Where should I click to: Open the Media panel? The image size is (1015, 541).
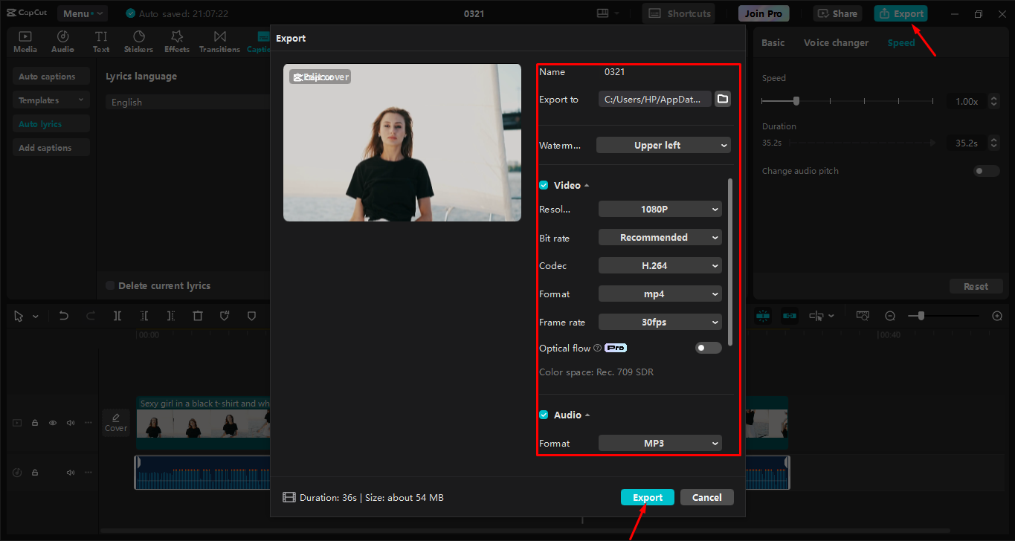tap(25, 40)
